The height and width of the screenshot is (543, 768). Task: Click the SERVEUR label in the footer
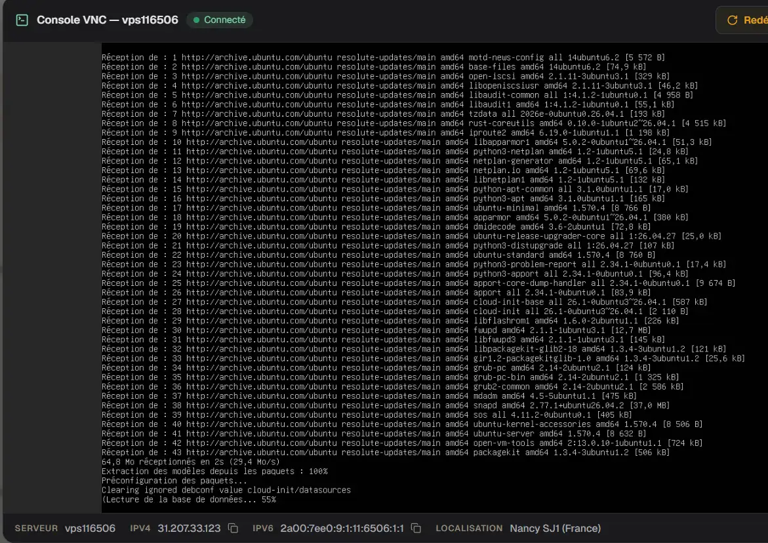(x=36, y=529)
